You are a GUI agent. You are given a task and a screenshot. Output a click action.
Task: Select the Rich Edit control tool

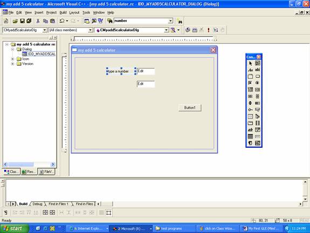coord(250,130)
